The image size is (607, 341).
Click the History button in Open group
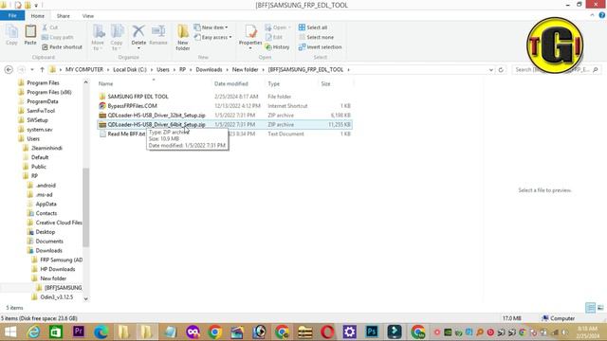click(277, 46)
